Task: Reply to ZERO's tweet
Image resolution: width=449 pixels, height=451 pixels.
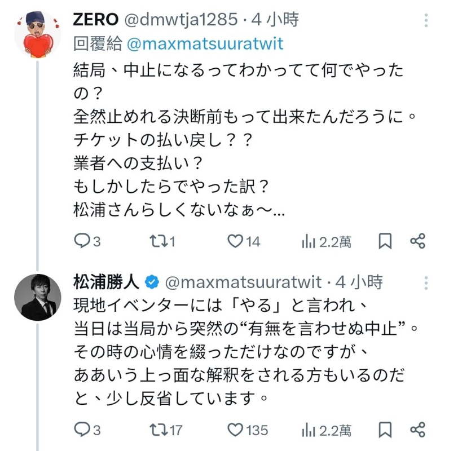Action: tap(82, 241)
